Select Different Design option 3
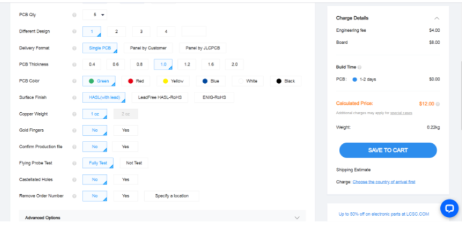The height and width of the screenshot is (227, 462). [141, 32]
